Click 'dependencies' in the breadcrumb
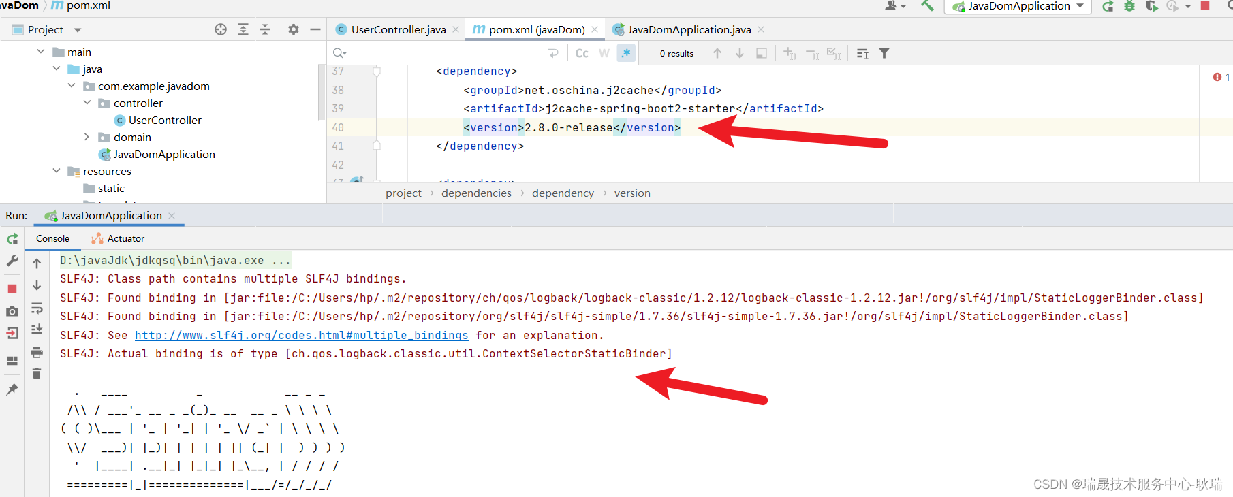Image resolution: width=1233 pixels, height=497 pixels. point(476,193)
